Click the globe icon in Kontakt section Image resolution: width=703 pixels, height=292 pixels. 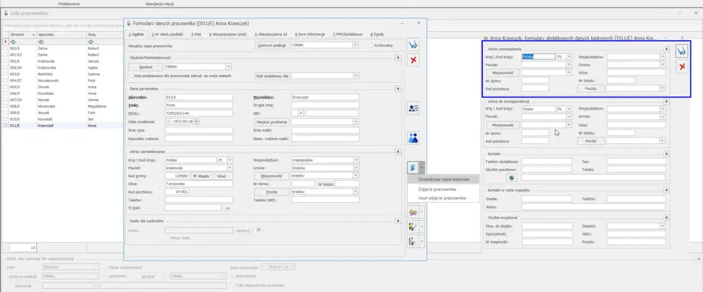(x=511, y=178)
